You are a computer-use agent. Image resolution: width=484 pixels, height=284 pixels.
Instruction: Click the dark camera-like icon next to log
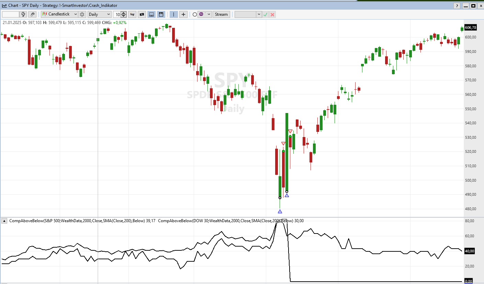click(x=142, y=14)
